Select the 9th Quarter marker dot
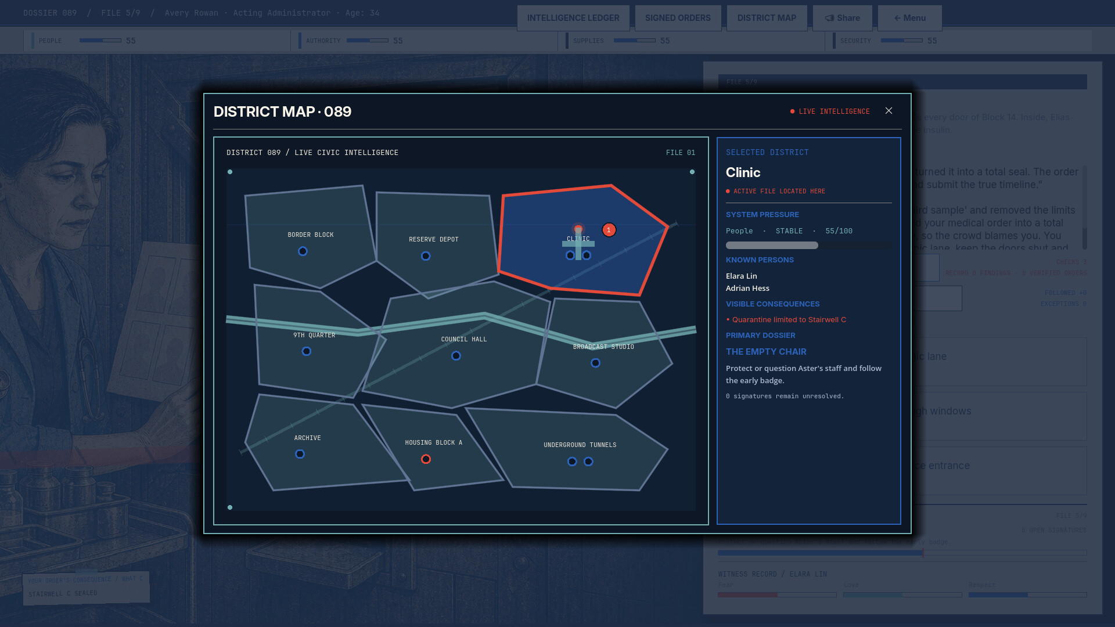This screenshot has height=627, width=1115. (x=307, y=351)
